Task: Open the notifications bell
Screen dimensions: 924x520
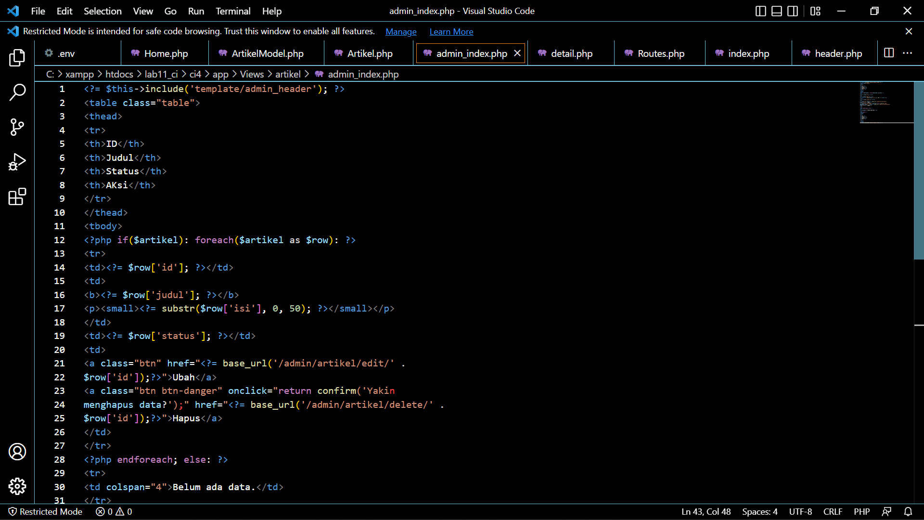Action: [909, 511]
